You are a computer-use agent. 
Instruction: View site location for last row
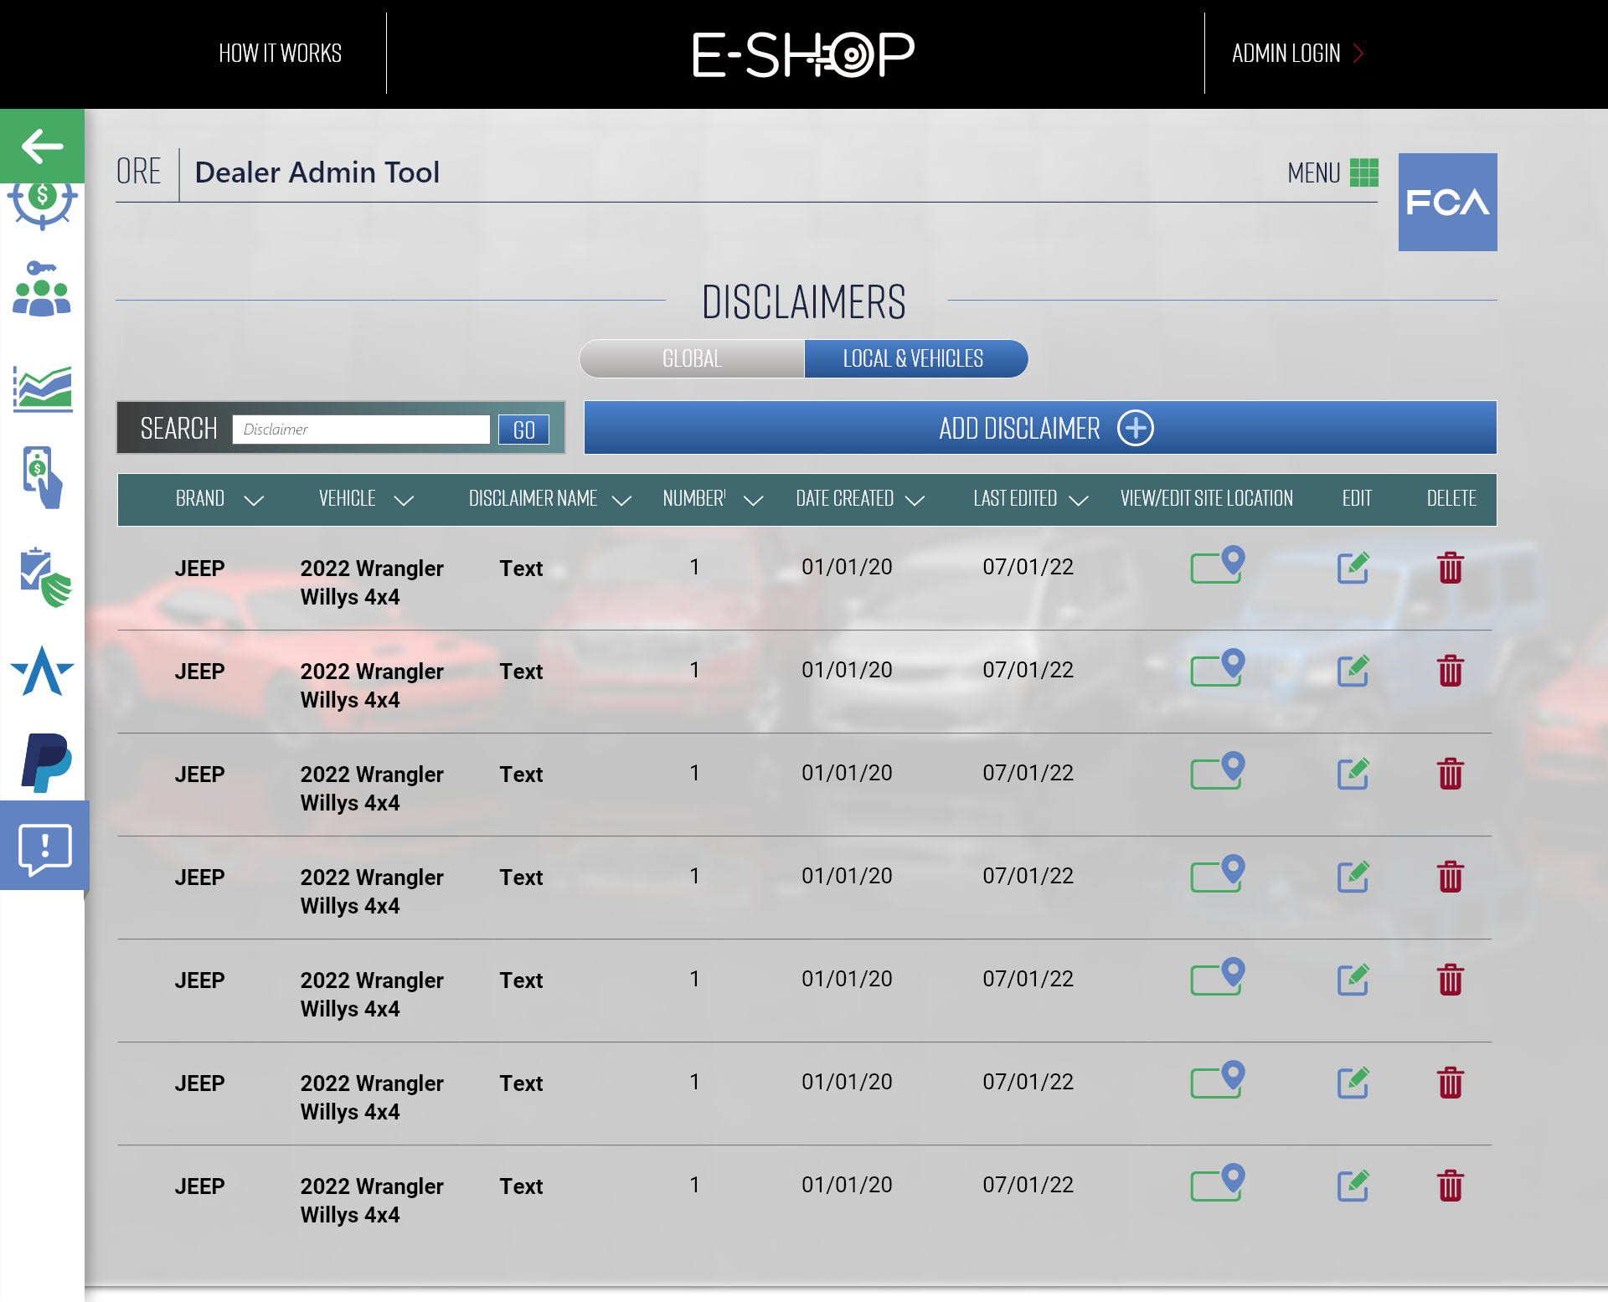(1218, 1182)
